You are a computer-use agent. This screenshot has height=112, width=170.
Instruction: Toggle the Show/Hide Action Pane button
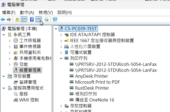(38, 19)
